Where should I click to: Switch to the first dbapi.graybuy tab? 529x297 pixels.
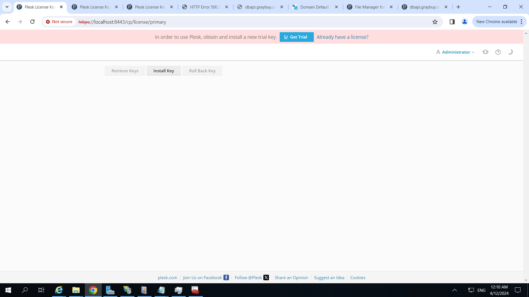260,7
